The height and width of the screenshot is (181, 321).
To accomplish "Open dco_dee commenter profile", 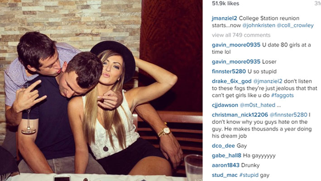I will (x=223, y=146).
